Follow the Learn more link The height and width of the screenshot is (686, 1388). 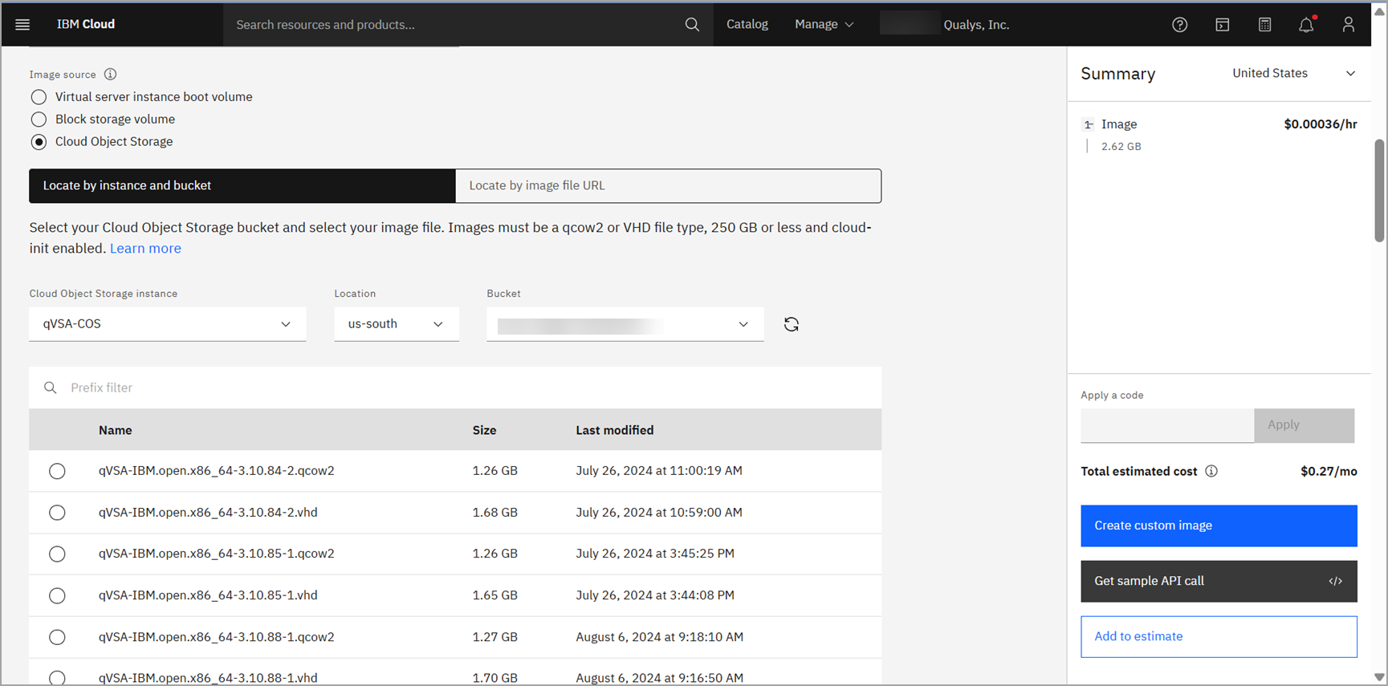tap(145, 249)
